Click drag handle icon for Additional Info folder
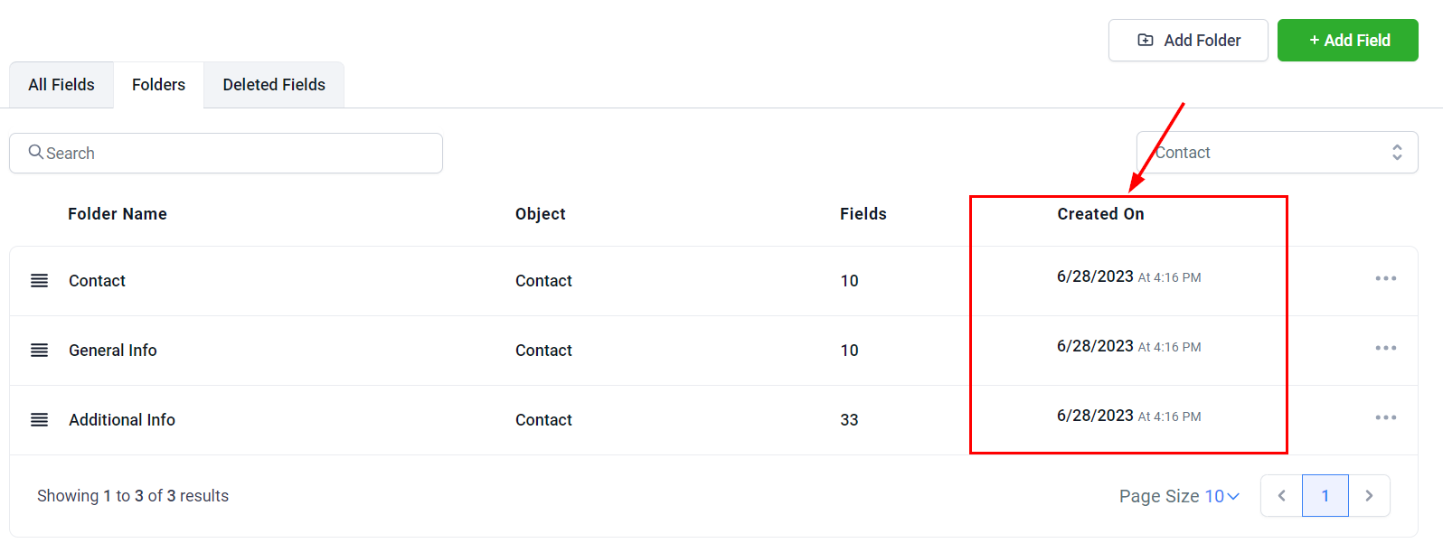This screenshot has width=1443, height=543. point(39,420)
